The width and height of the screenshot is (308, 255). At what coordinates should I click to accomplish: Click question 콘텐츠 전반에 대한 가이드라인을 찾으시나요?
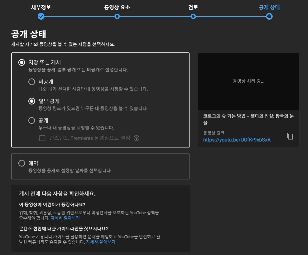(x=63, y=229)
